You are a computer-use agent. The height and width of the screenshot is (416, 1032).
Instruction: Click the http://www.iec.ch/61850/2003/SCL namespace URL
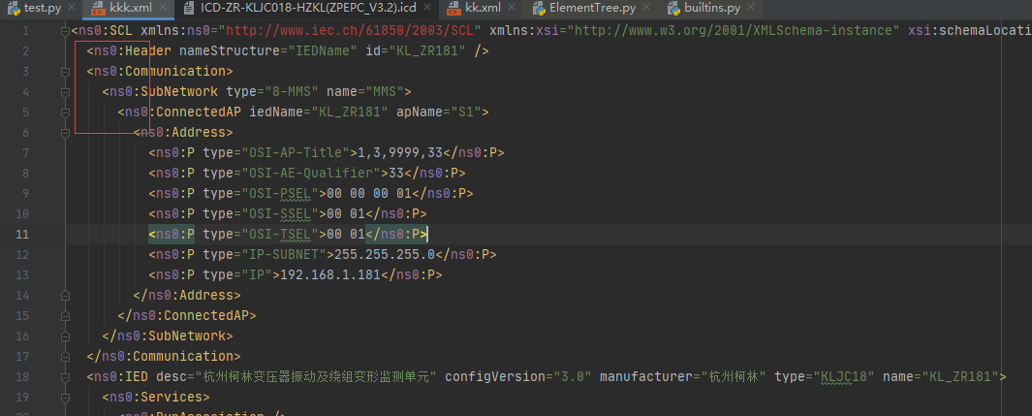pos(350,30)
